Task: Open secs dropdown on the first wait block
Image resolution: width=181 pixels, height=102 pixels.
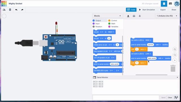Action: [x=143, y=49]
